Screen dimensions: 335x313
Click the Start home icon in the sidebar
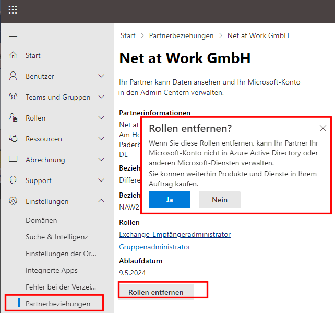point(13,55)
